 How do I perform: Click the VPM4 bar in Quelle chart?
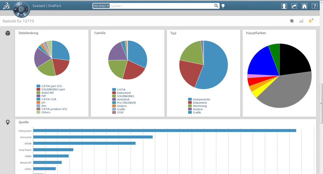51,156
